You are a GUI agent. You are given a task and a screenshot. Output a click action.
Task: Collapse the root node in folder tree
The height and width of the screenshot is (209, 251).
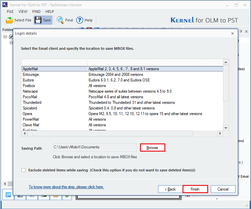[x=5, y=37]
